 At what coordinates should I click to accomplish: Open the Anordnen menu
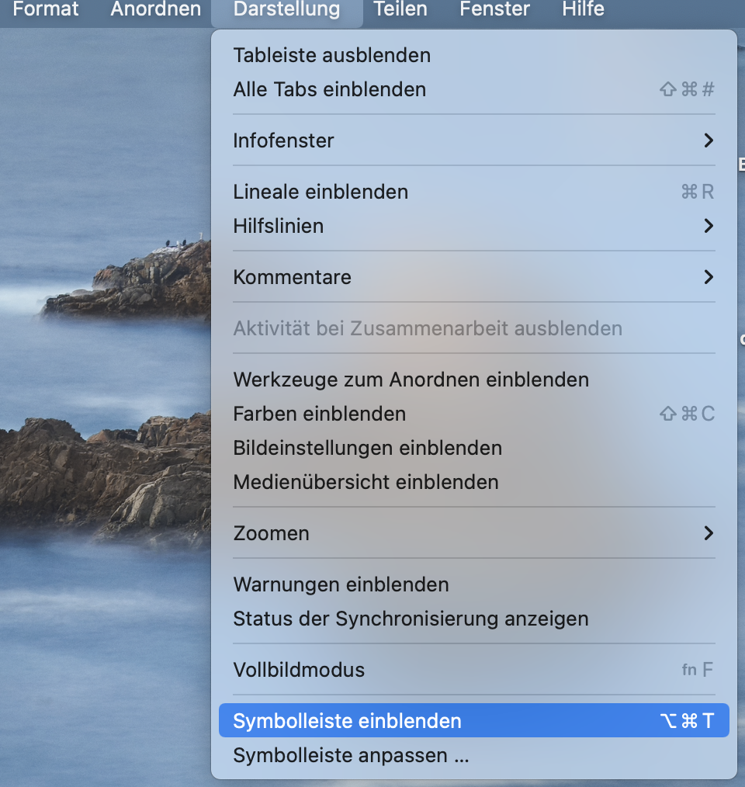[156, 9]
